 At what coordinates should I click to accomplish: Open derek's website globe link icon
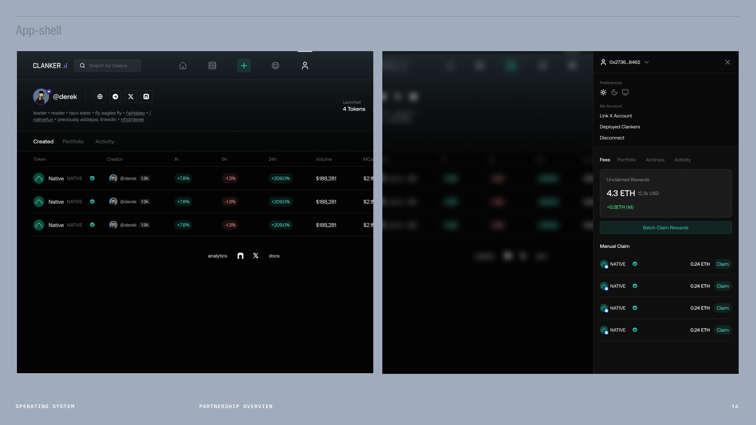click(x=100, y=97)
